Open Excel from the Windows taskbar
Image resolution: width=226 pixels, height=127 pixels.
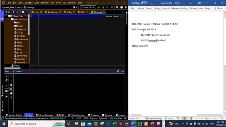tap(114, 124)
